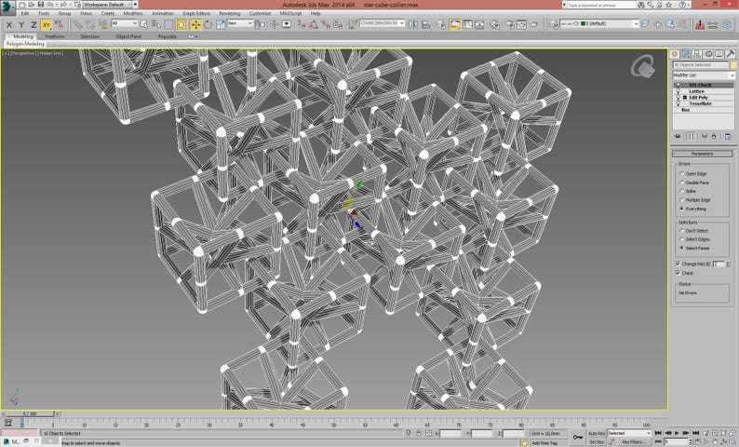Screen dimensions: 739x447
Task: Toggle the Lattice modifier lightbulb
Action: (679, 91)
